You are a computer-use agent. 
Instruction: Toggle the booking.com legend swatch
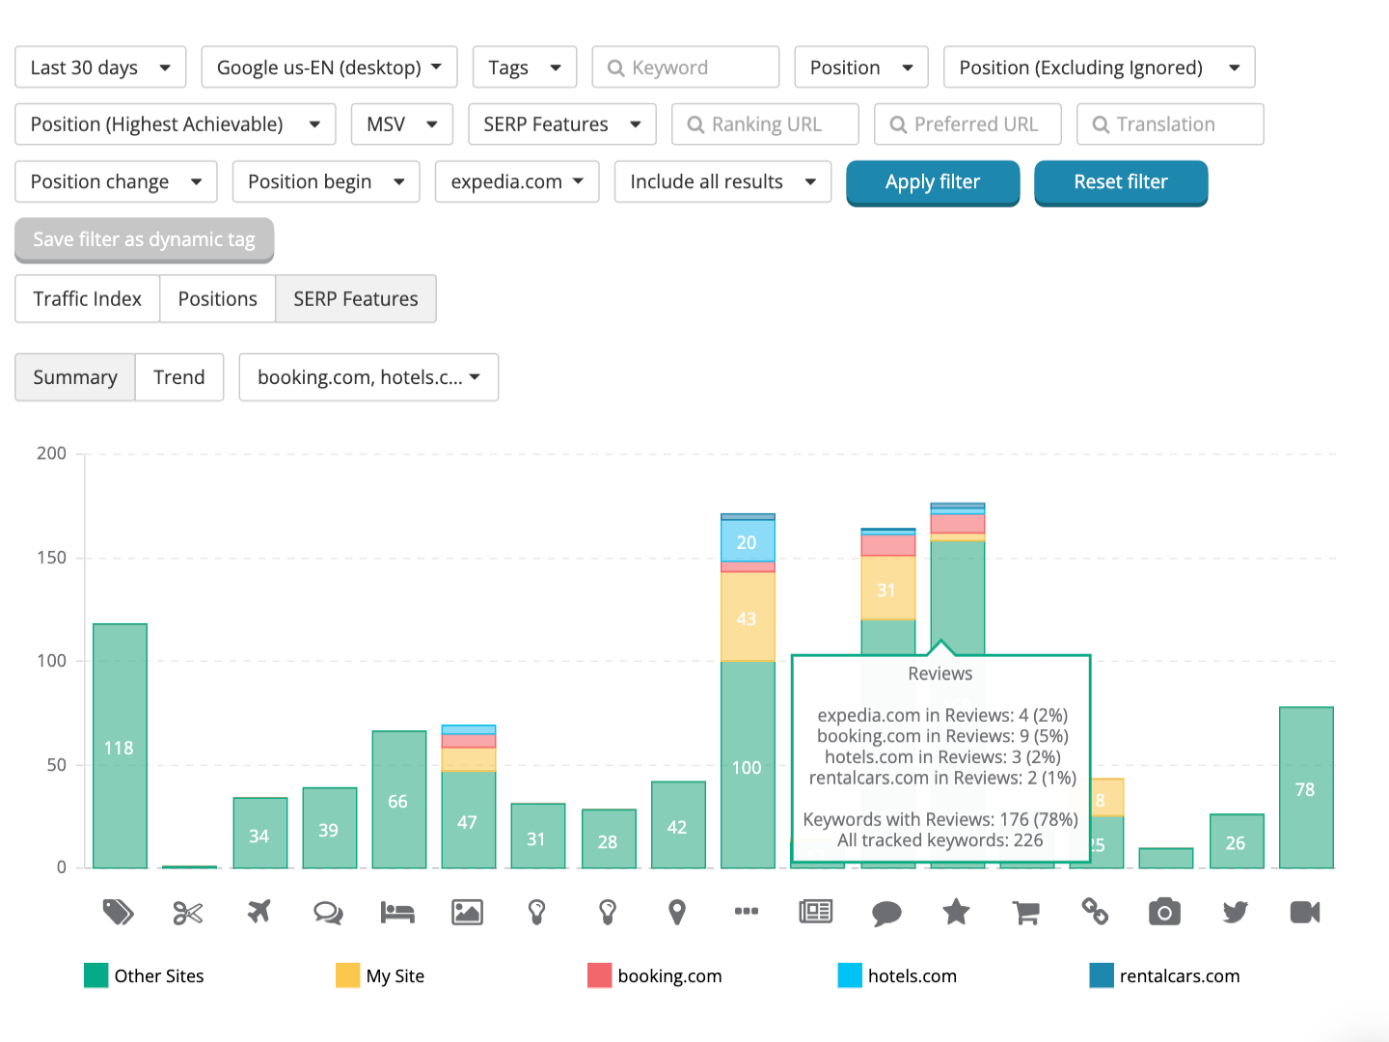[x=600, y=975]
